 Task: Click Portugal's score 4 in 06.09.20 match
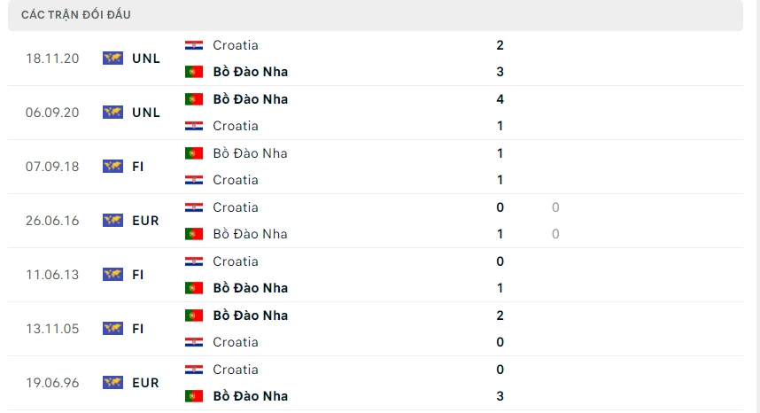(500, 99)
